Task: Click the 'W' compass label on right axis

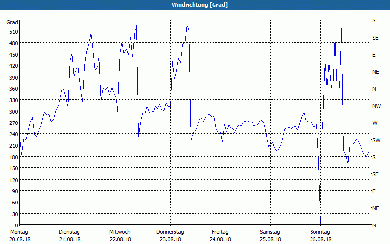Action: [x=375, y=123]
